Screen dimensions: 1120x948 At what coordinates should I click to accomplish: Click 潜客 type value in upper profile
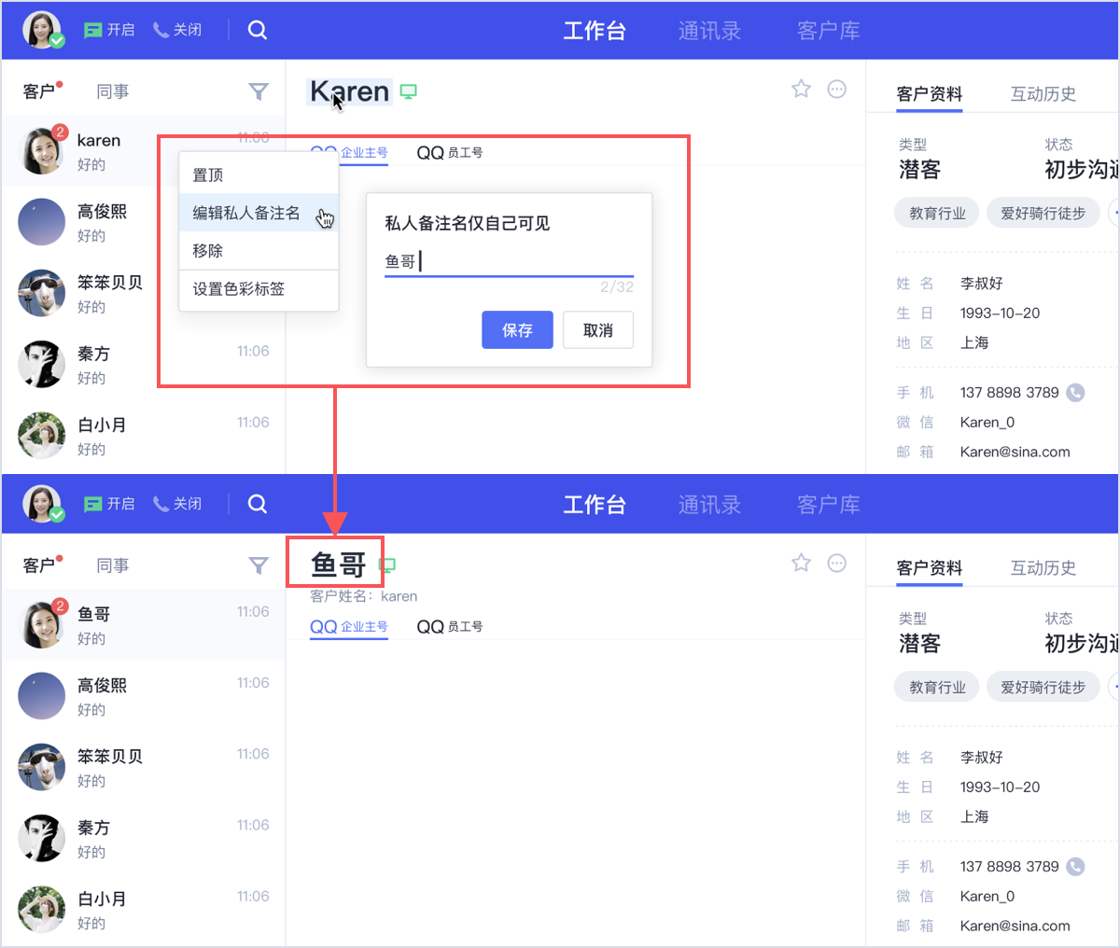coord(919,170)
